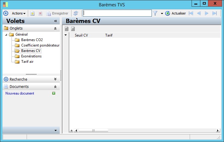Sort by the Seuil CV column header
This screenshot has height=142, width=224.
click(x=81, y=35)
